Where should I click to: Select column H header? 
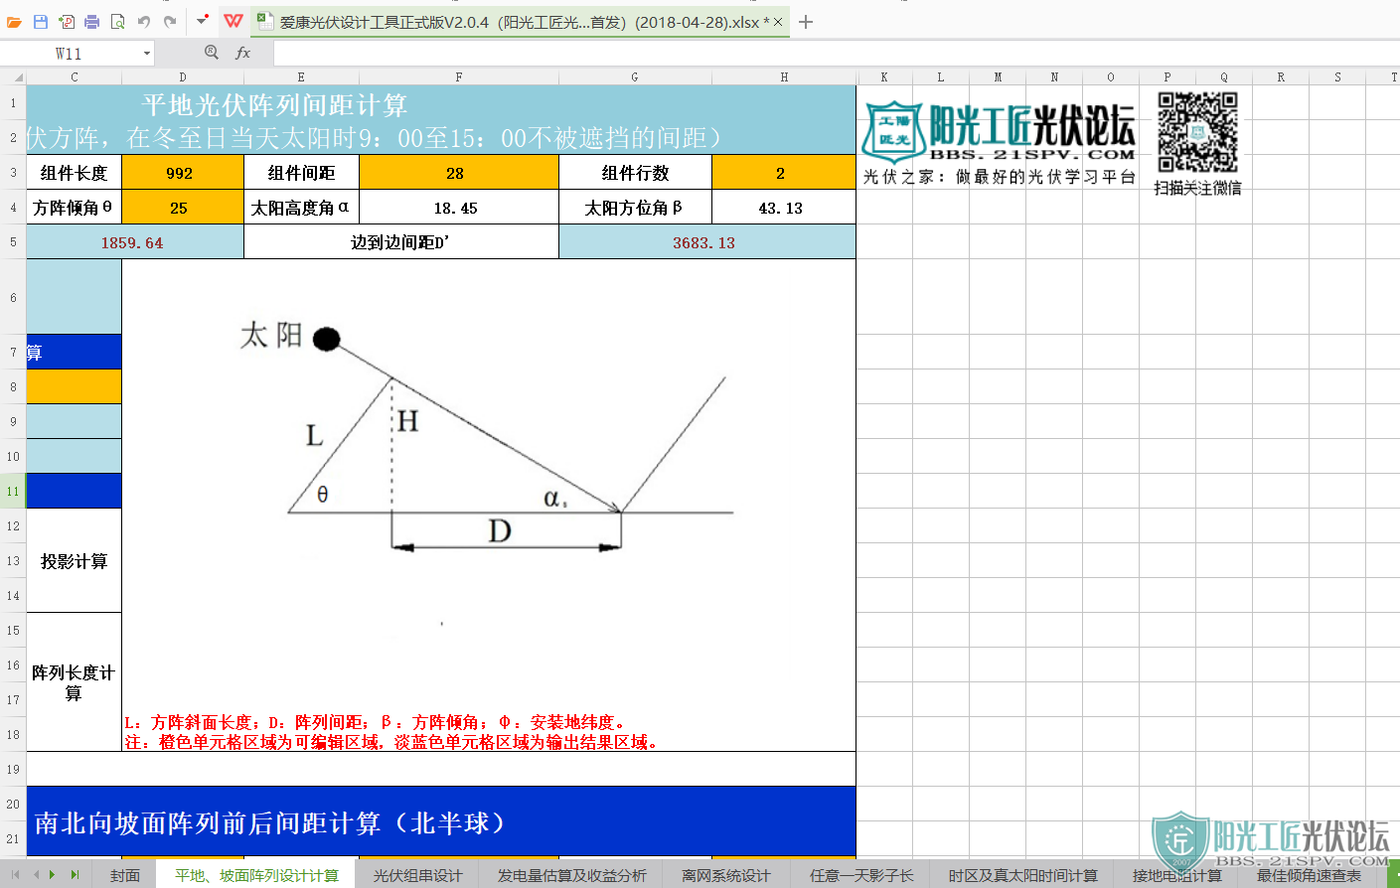(784, 76)
